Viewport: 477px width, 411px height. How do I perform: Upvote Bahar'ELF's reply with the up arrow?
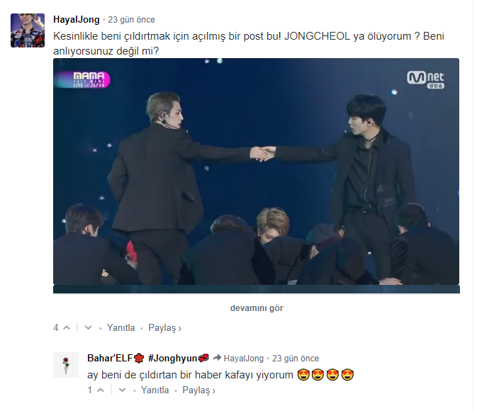click(x=101, y=390)
